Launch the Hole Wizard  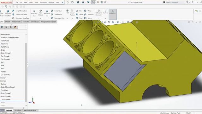[41, 13]
